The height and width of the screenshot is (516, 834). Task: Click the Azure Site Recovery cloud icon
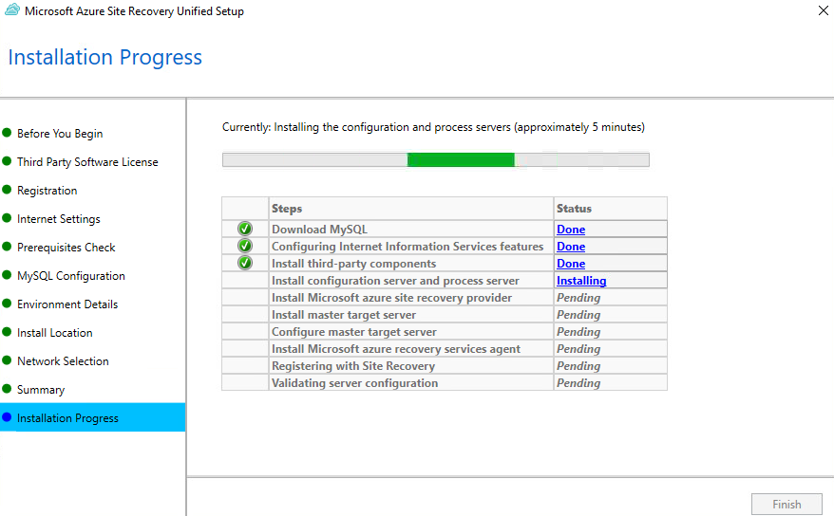pos(12,9)
